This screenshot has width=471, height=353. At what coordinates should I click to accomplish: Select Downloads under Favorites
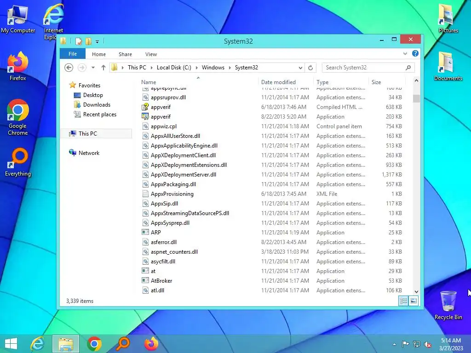tap(97, 105)
